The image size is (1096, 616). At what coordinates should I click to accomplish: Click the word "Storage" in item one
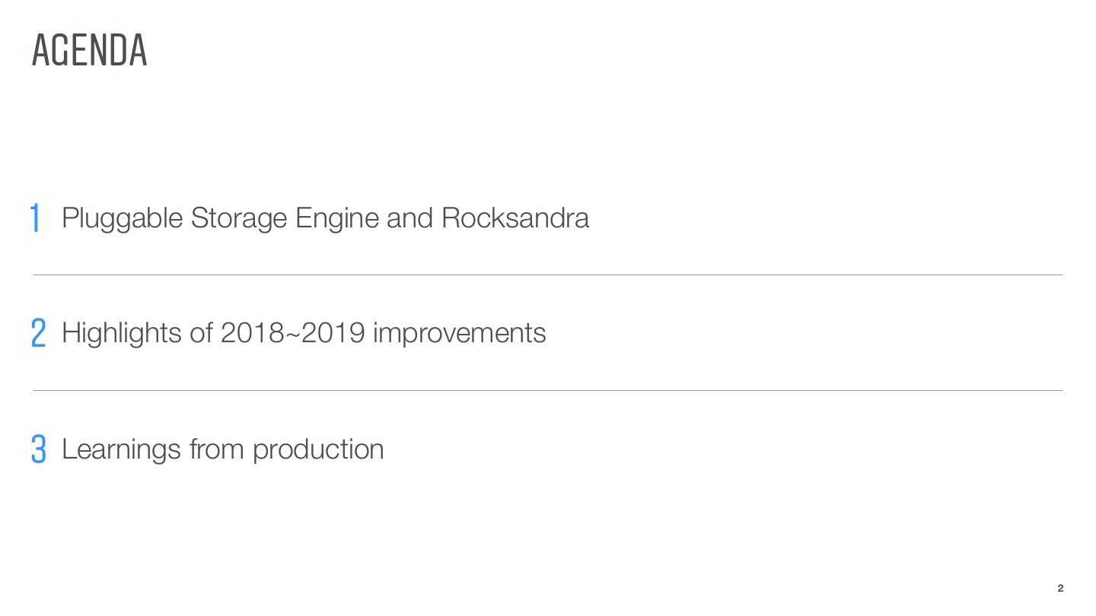(238, 218)
